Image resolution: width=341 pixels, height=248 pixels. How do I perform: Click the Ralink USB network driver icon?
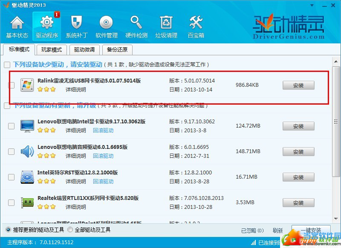(x=27, y=85)
